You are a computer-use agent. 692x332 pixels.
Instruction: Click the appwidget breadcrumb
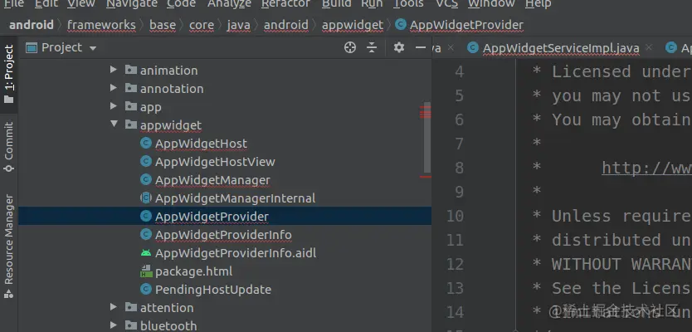coord(352,25)
